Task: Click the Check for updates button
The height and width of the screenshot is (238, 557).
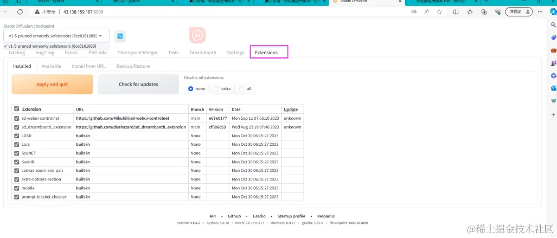Action: point(138,85)
